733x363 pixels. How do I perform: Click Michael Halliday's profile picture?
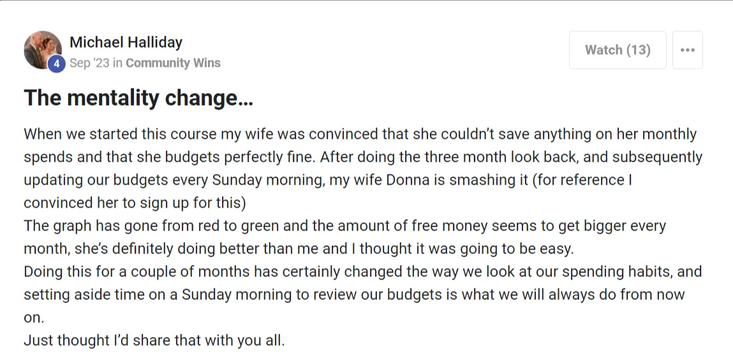(x=43, y=50)
